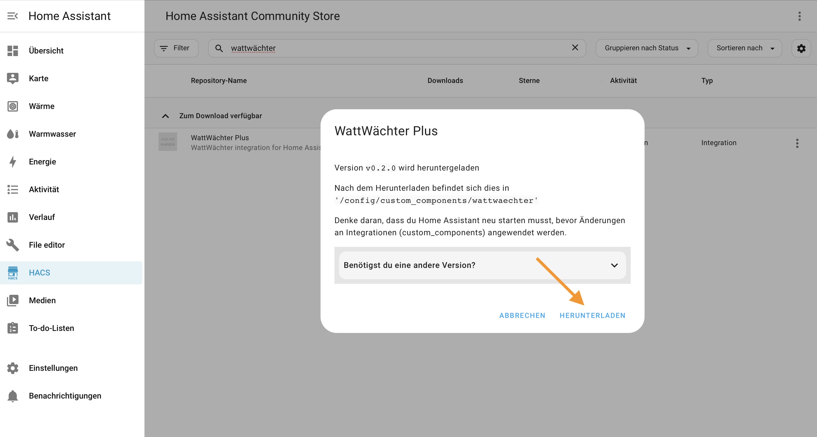Go to Übersicht in sidebar
Viewport: 817px width, 437px height.
coord(46,51)
